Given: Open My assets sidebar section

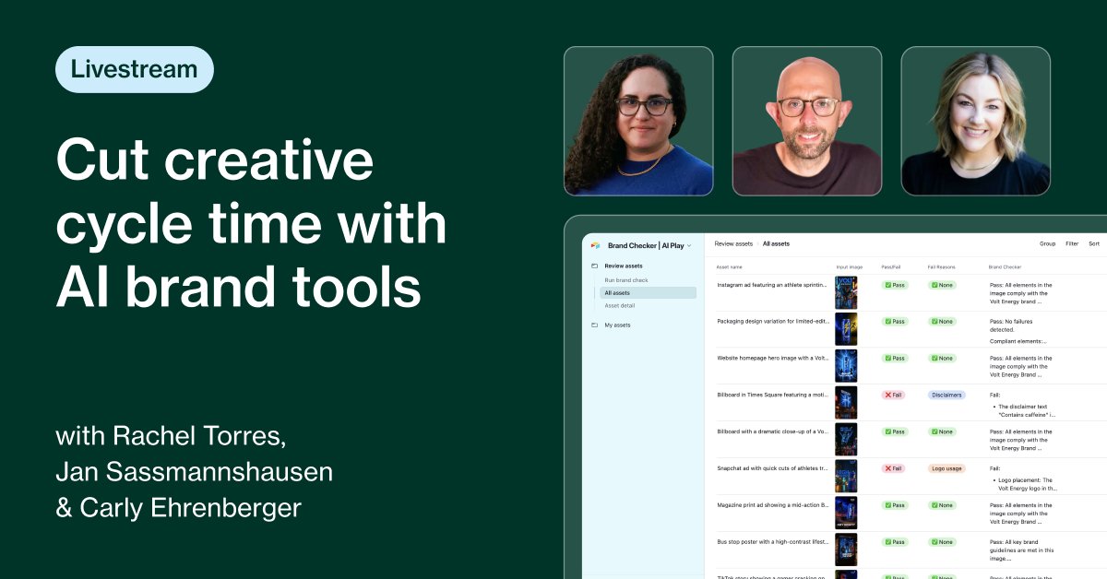Looking at the screenshot, I should pyautogui.click(x=617, y=325).
